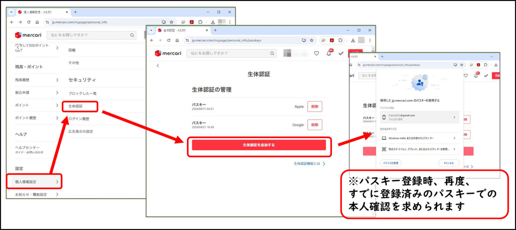Image resolution: width=516 pixels, height=230 pixels.
Task: Expand 振込申請 chevron in left sidebar
Action: pos(57,93)
